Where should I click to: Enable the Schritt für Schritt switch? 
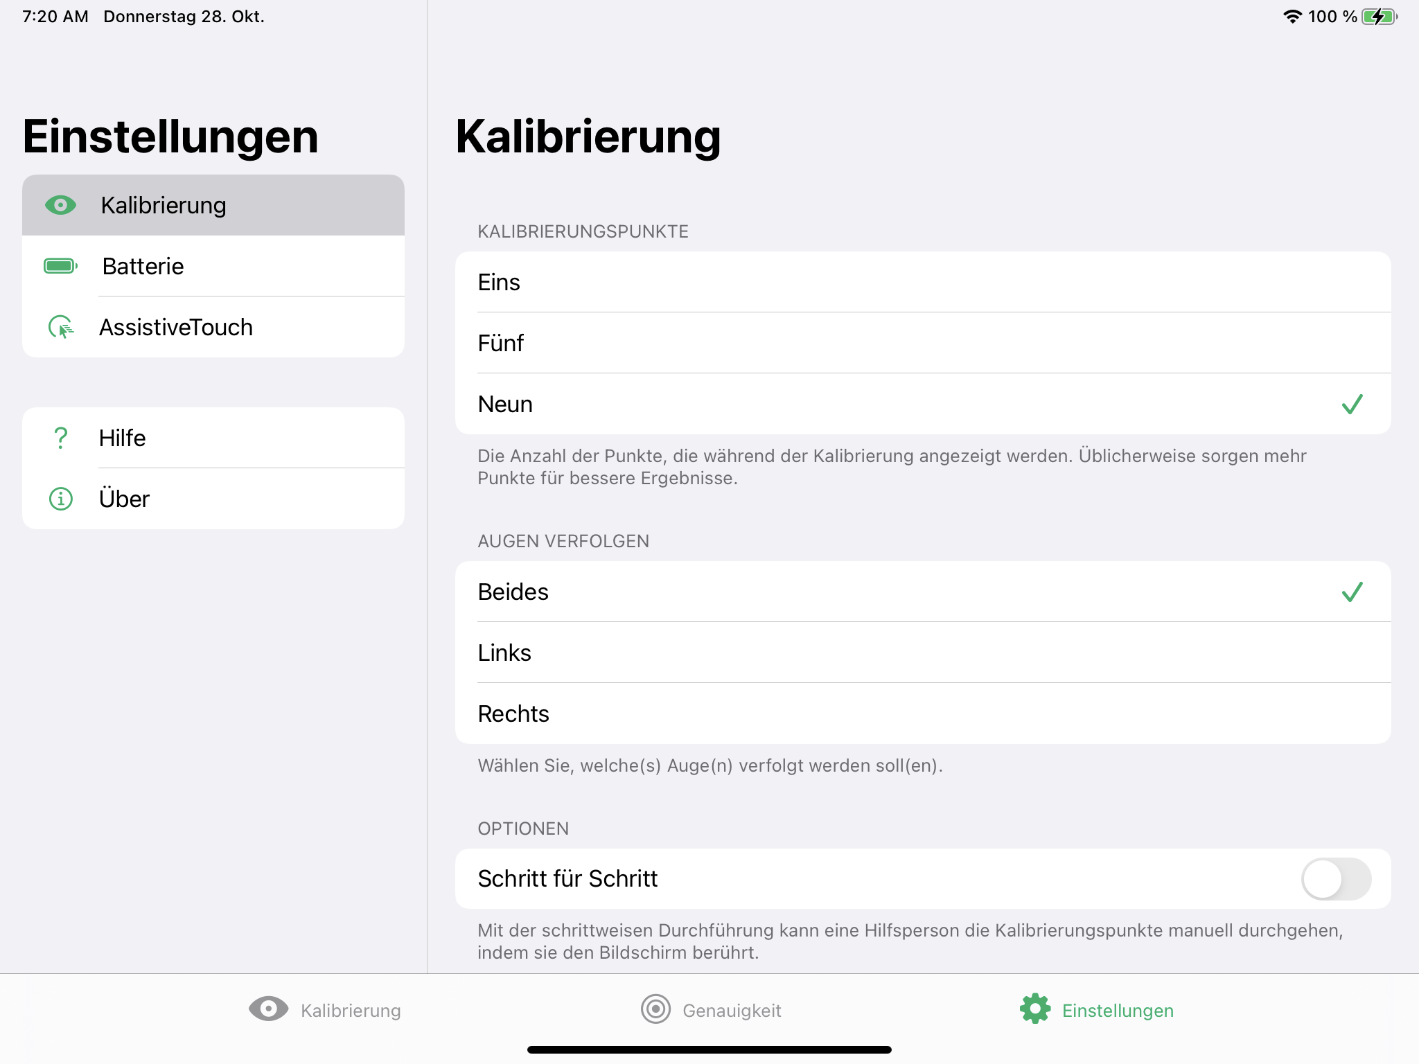pos(1335,879)
